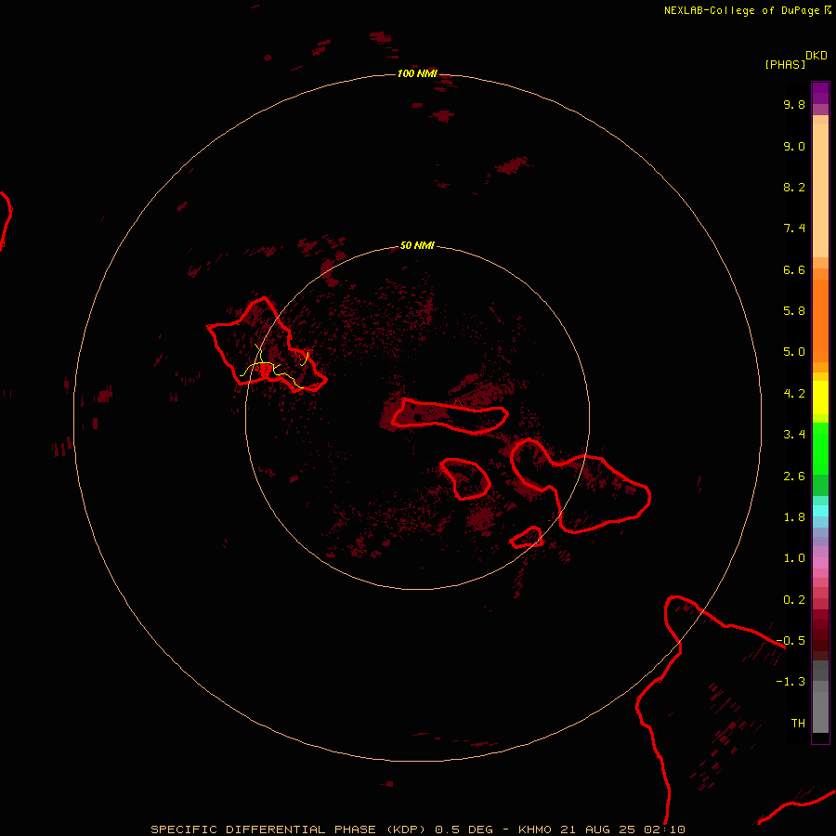Screen dimensions: 836x836
Task: Click the 6.6 value on color scale
Action: (x=794, y=269)
